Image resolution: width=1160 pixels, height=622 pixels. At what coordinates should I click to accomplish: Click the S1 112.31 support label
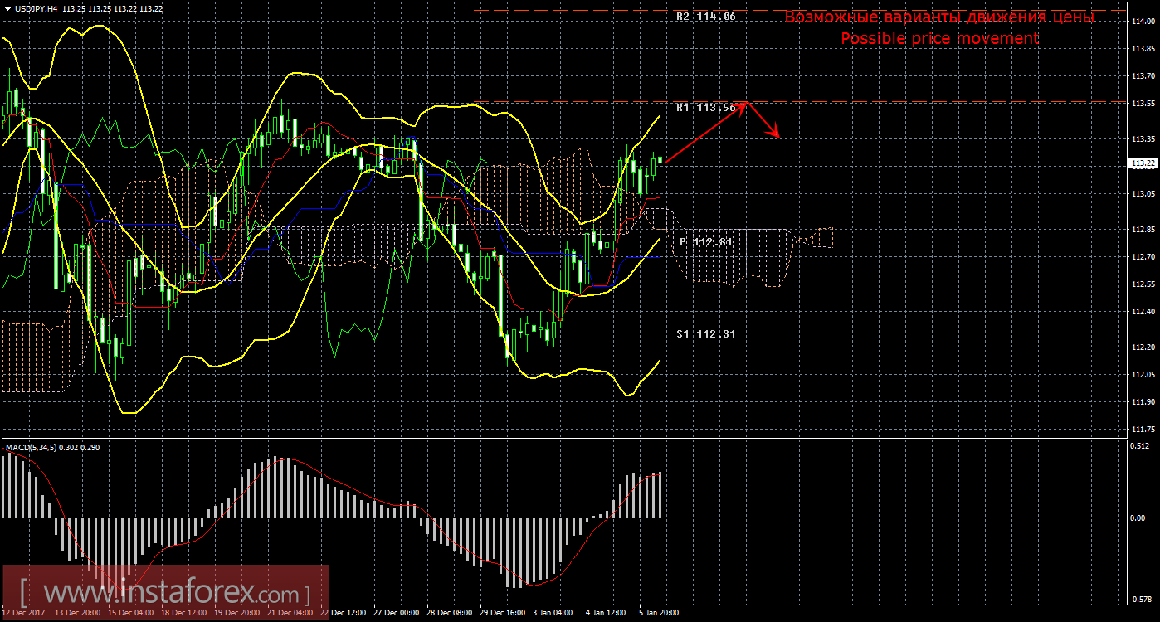click(x=706, y=333)
